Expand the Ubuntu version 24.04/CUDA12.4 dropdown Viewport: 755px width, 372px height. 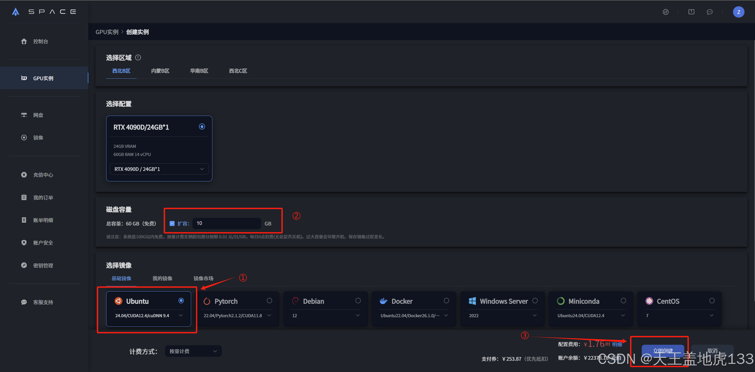pos(149,315)
